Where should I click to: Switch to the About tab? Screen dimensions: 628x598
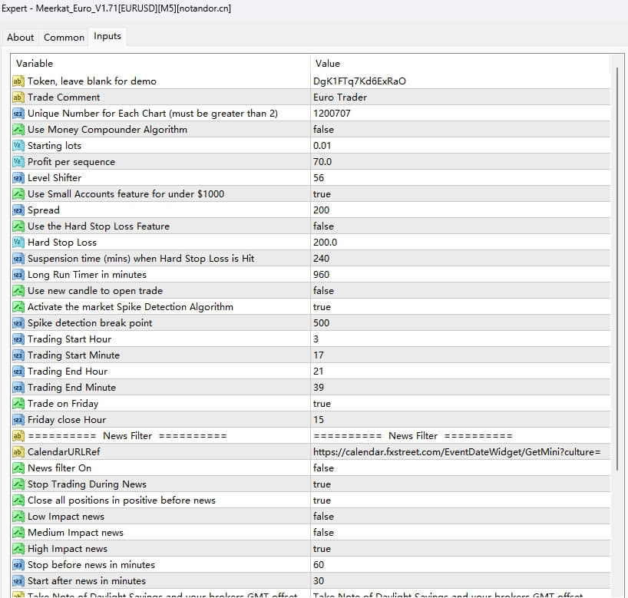coord(21,37)
